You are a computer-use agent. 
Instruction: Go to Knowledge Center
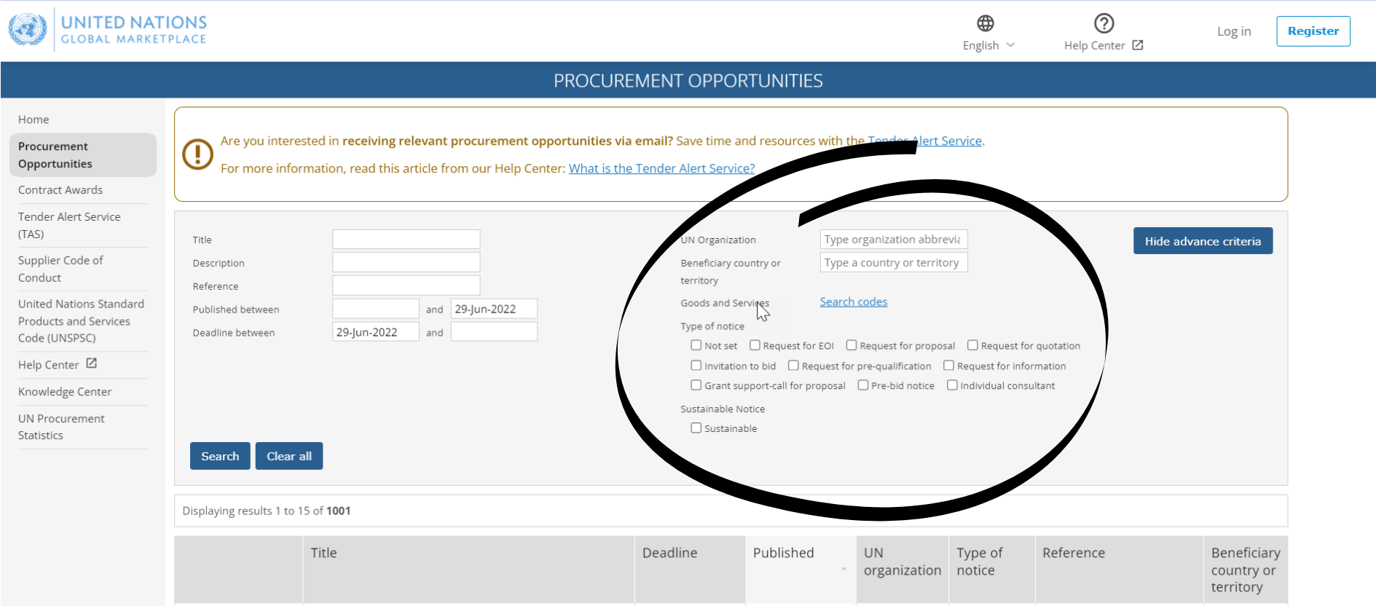tap(65, 392)
